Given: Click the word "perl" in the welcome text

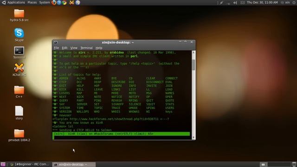Looking at the screenshot, I should pyautogui.click(x=134, y=56).
